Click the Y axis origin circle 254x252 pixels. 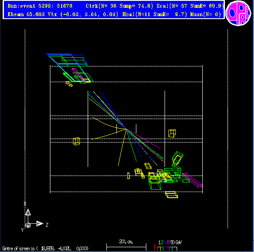(28, 225)
